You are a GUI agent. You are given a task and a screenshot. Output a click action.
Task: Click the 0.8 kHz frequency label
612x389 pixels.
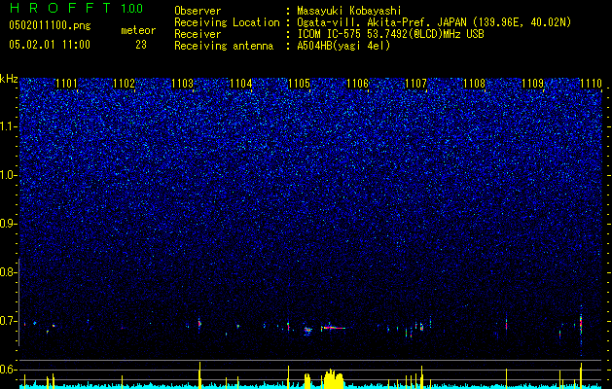(8, 272)
